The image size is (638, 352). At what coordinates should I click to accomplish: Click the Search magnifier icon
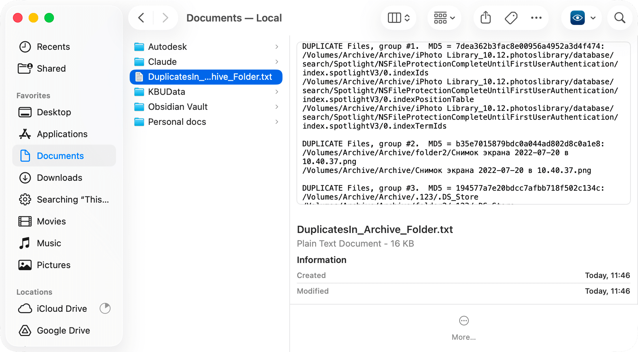620,18
